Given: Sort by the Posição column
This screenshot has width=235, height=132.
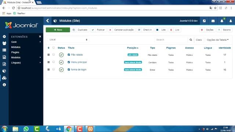Looking at the screenshot, I should 133,48.
